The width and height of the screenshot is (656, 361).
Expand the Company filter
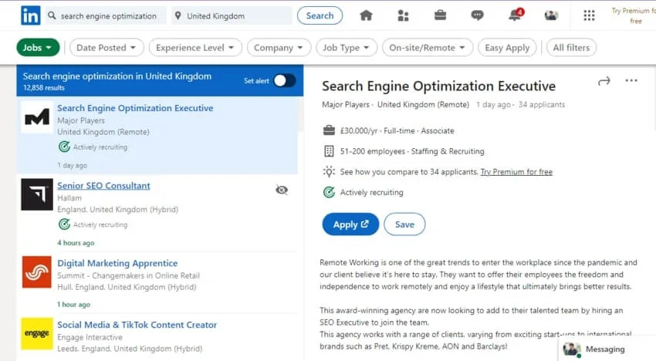pos(279,48)
